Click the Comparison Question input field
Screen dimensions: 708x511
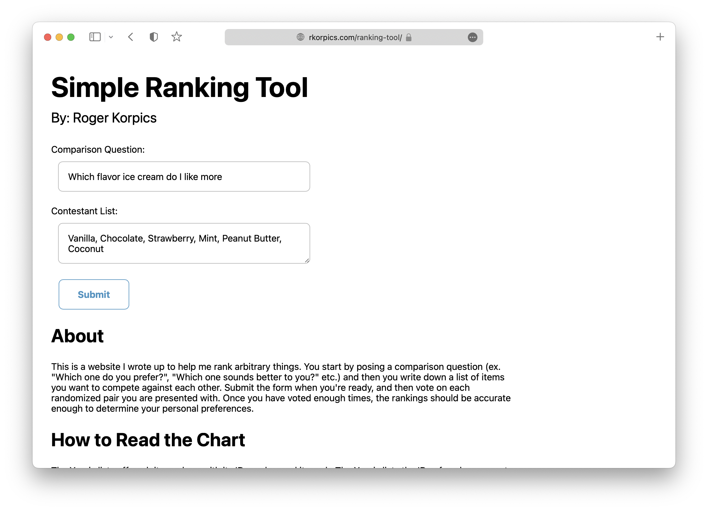(184, 176)
